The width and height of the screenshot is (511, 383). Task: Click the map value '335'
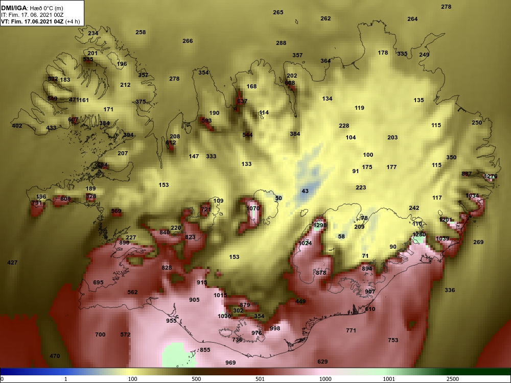[403, 54]
